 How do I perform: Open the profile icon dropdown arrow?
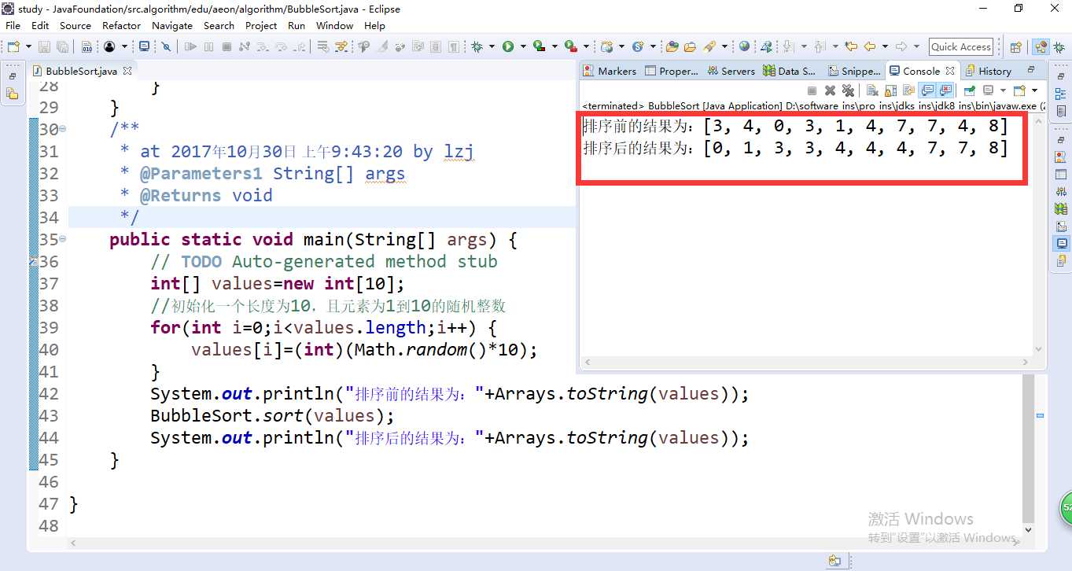point(124,47)
